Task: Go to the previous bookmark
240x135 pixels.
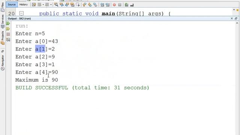Action: coord(84,5)
